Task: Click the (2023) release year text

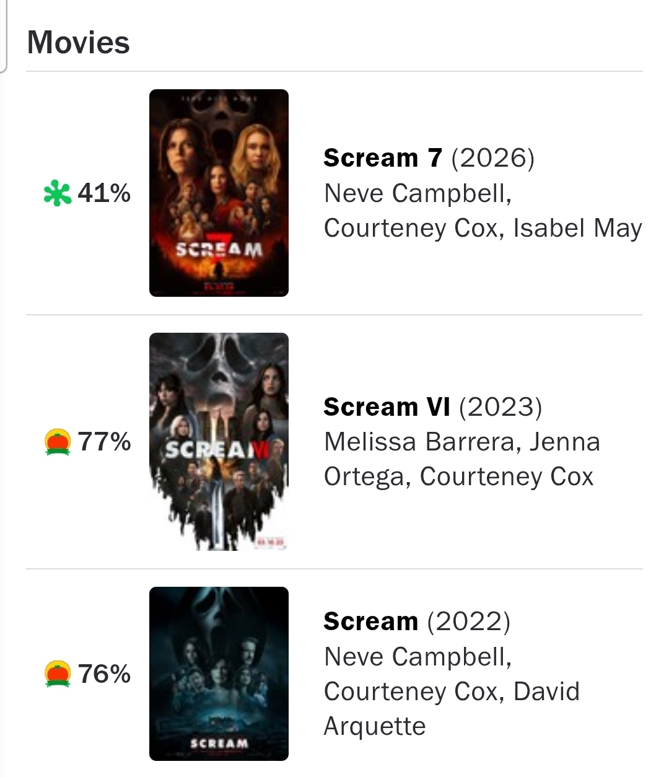Action: tap(501, 407)
